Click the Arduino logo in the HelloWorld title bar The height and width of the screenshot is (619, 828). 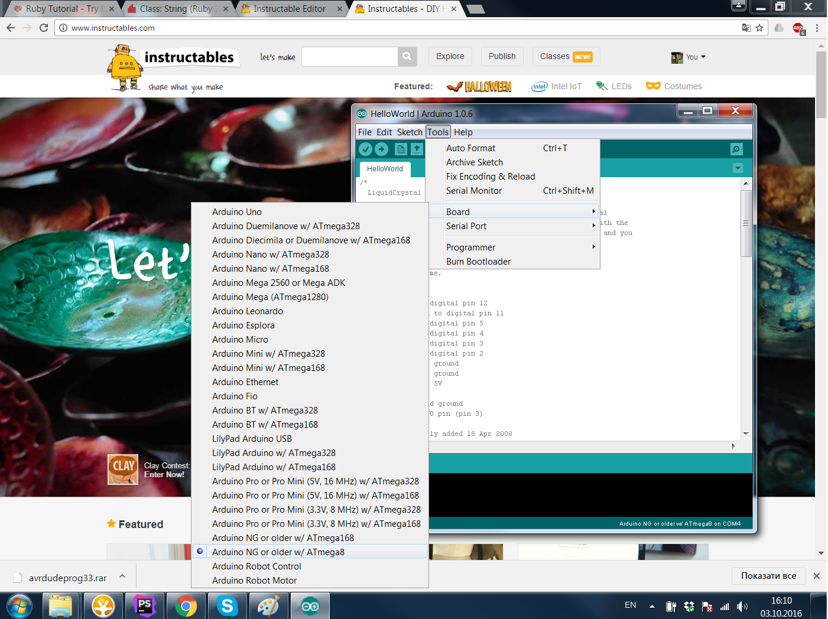coord(362,113)
